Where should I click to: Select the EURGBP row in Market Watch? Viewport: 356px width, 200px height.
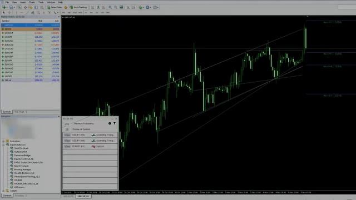tap(30, 57)
